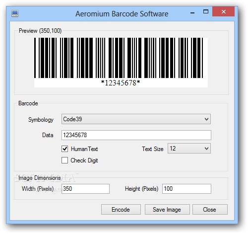
Task: Click the Close button
Action: (210, 210)
